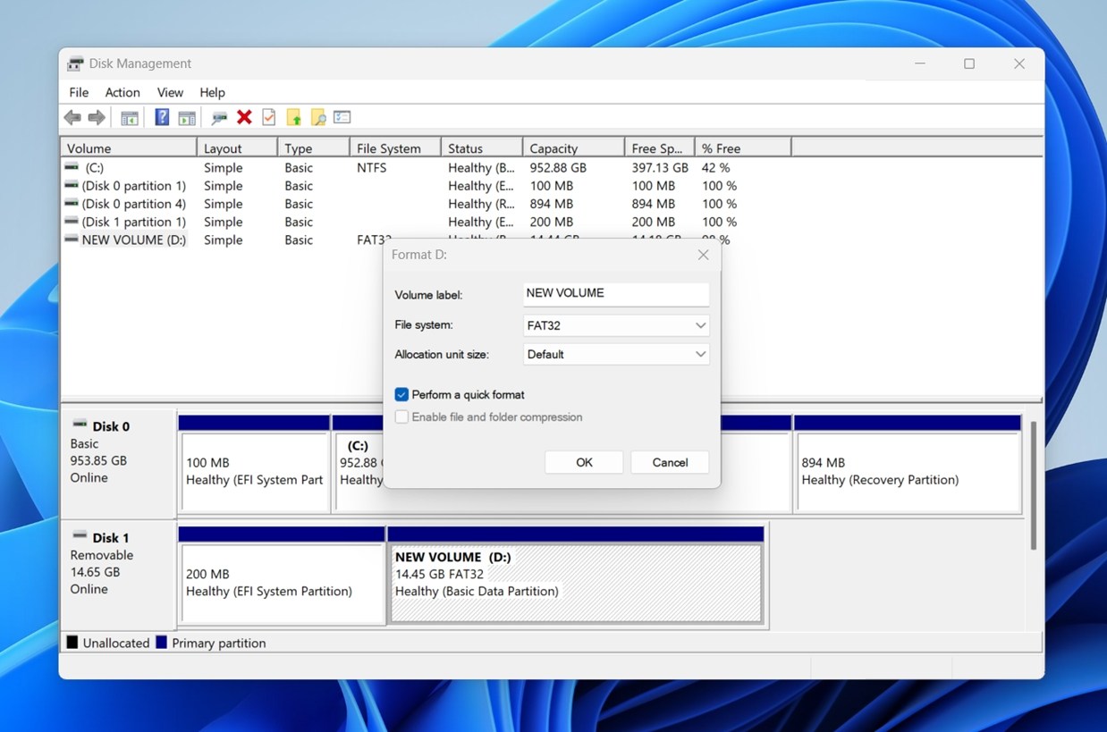Screen dimensions: 1107x732
Task: Click the Show/Hide Action Pane icon
Action: (187, 117)
